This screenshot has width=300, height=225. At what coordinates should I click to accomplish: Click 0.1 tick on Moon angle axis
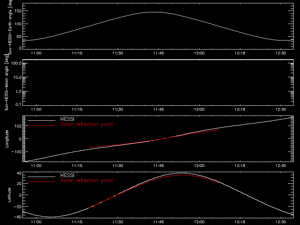click(x=18, y=104)
